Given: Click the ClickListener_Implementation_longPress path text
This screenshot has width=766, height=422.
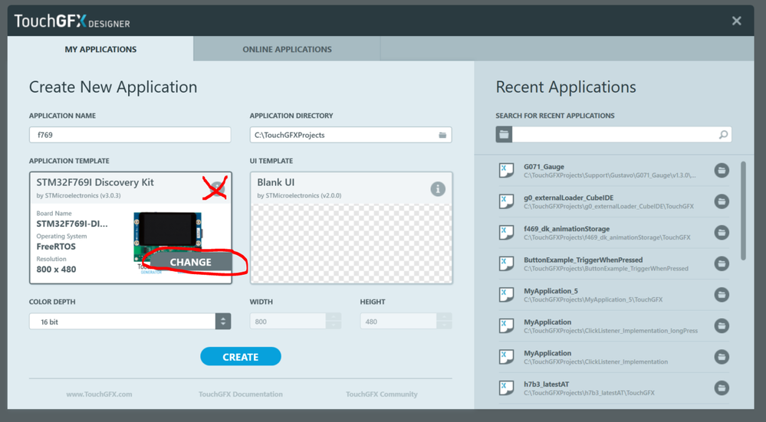Looking at the screenshot, I should [x=610, y=331].
